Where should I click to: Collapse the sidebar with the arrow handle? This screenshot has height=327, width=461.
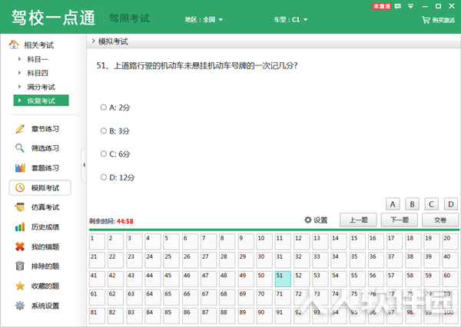(84, 165)
